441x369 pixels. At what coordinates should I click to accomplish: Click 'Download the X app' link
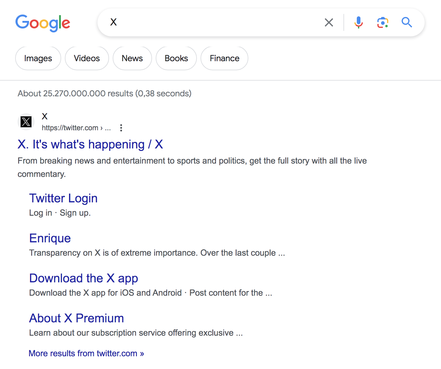click(x=84, y=278)
